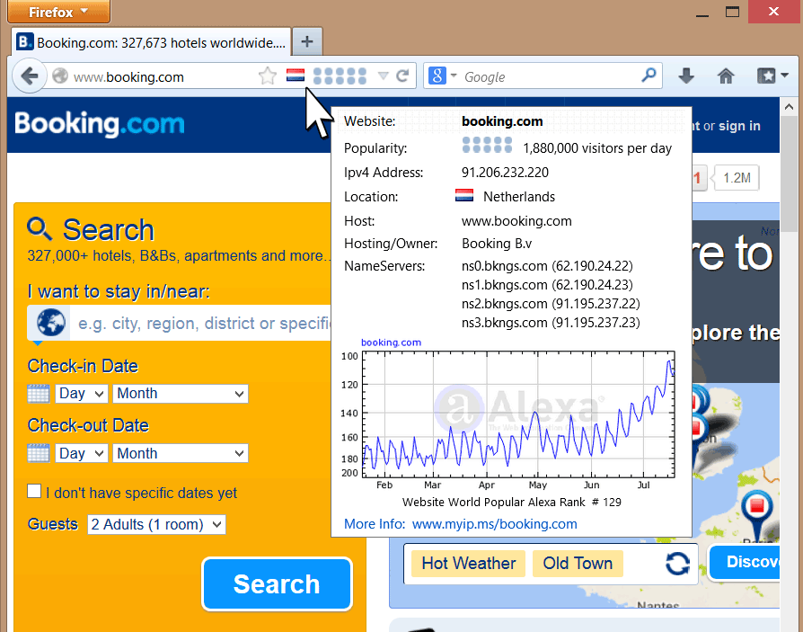The image size is (803, 632).
Task: Click the check-in calendar icon
Action: (x=39, y=394)
